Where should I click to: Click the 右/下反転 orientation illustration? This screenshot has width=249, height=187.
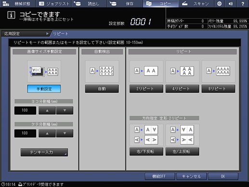pos(146,135)
